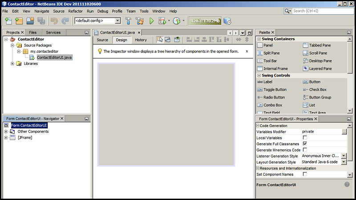Click the garbage collection icon next to memory
356x200 pixels.
227,21
